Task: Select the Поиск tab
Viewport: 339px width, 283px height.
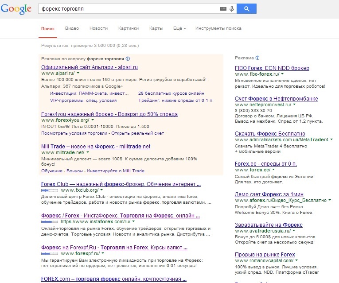Action: (48, 28)
